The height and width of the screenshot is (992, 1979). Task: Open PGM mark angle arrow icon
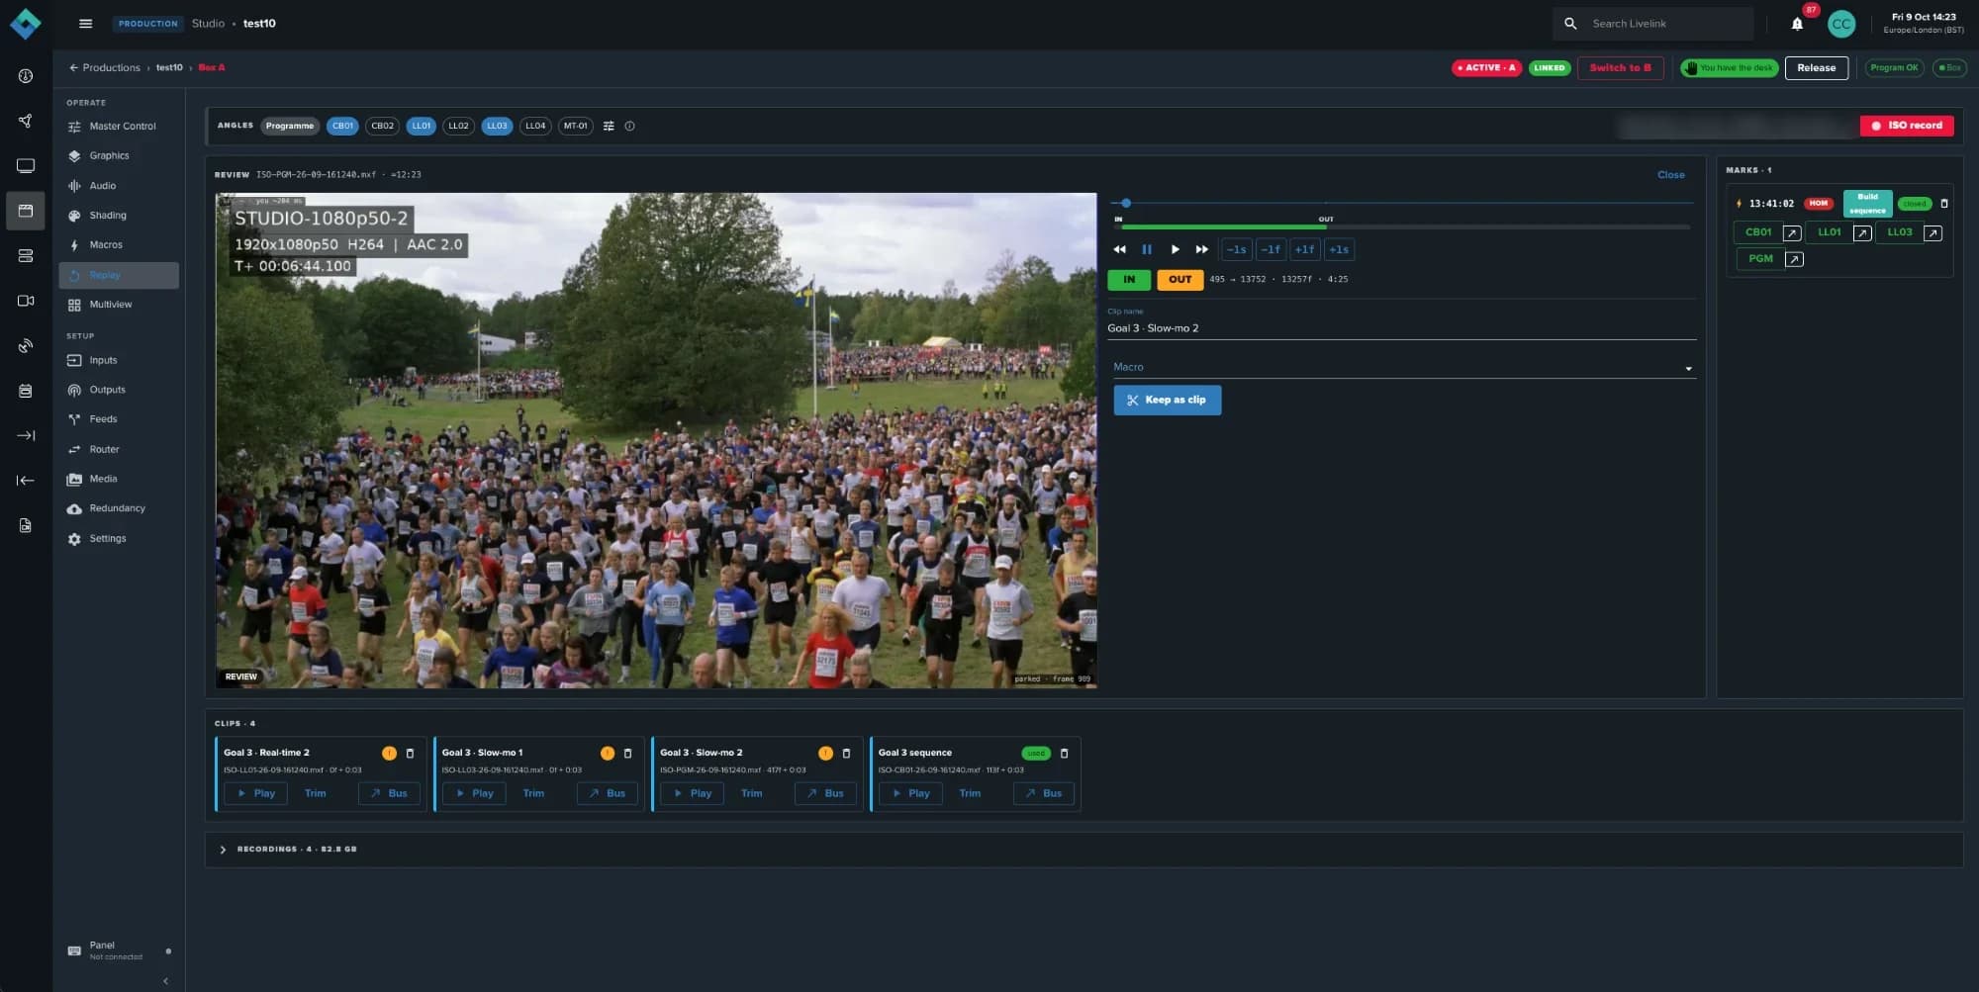[1794, 259]
